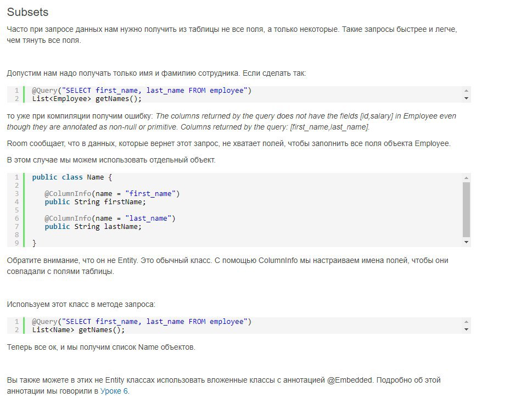Click the 'Используем этот класс в методе запроса' sentence
Viewport: 532px width, 420px height.
coord(81,304)
